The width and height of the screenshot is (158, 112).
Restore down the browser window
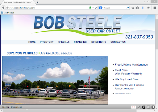click(148, 2)
